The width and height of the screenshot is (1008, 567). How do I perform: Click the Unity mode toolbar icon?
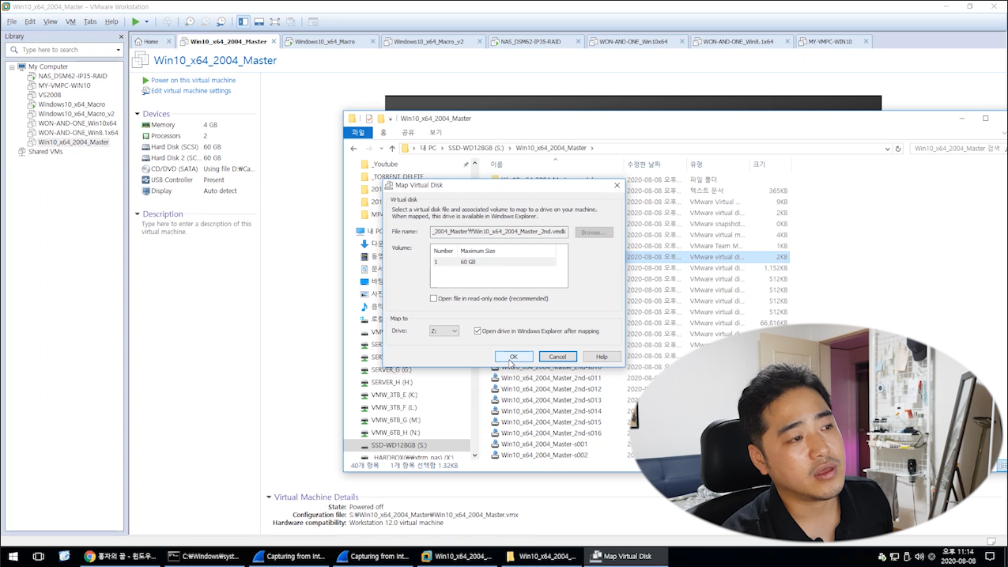290,21
